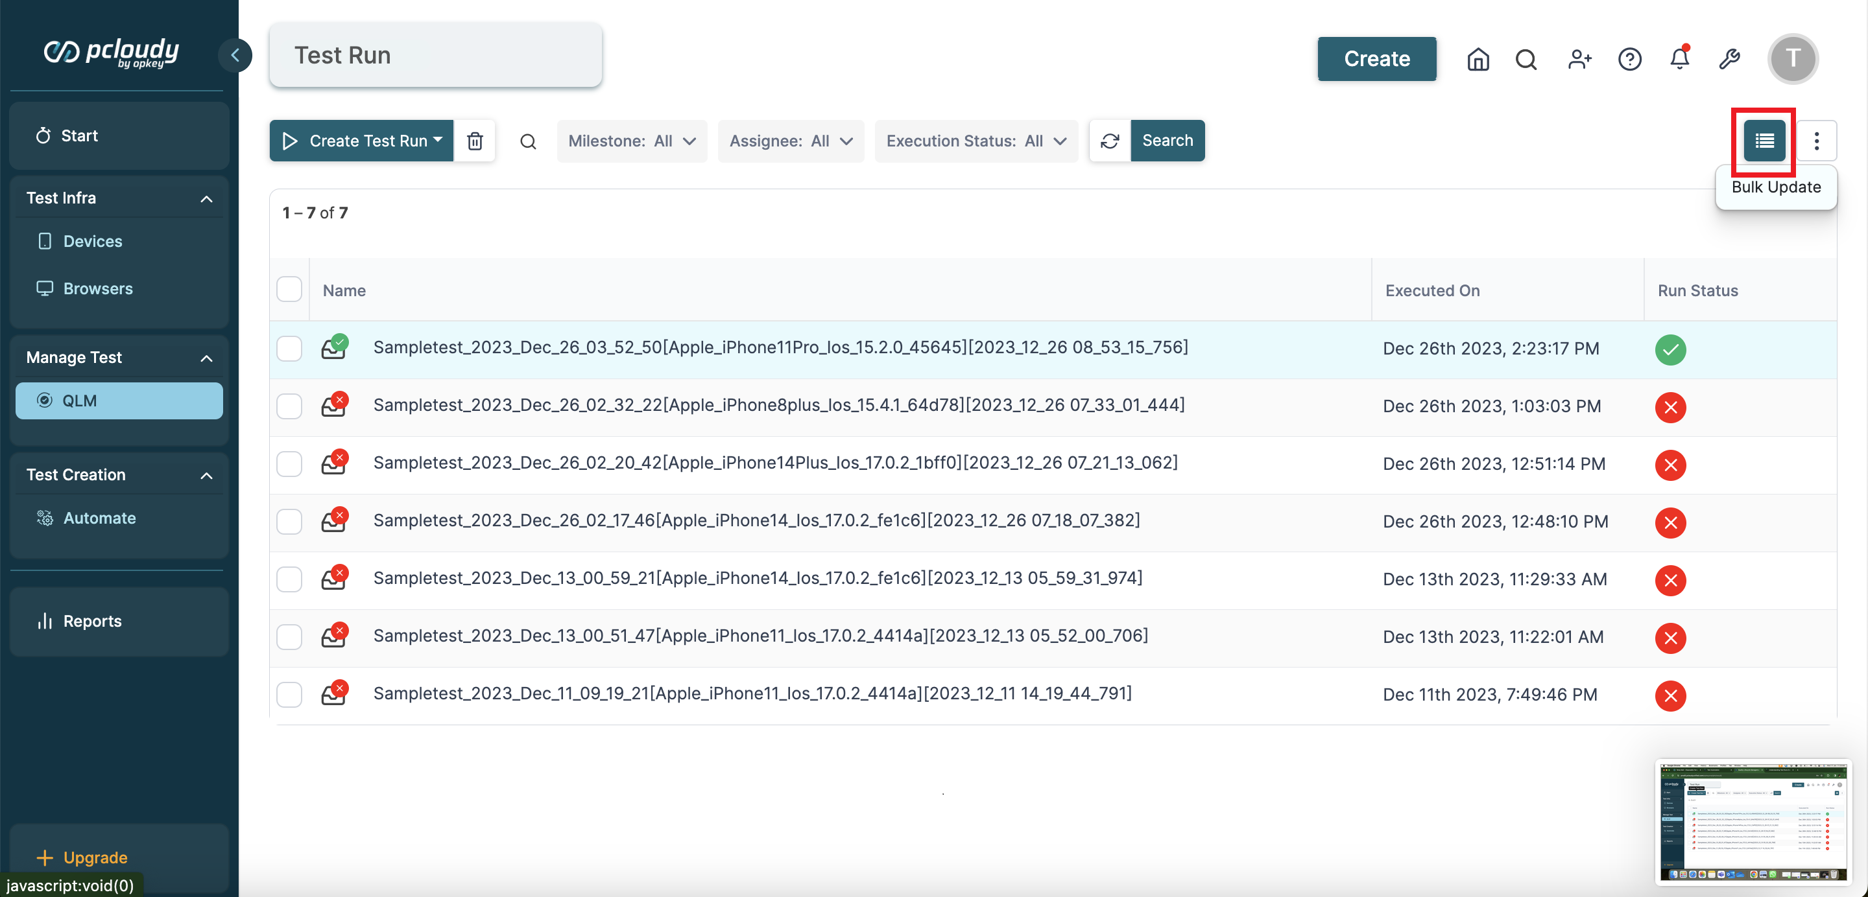
Task: Check the Dec_13_00_59_21 iPhone14 row
Action: [x=289, y=579]
